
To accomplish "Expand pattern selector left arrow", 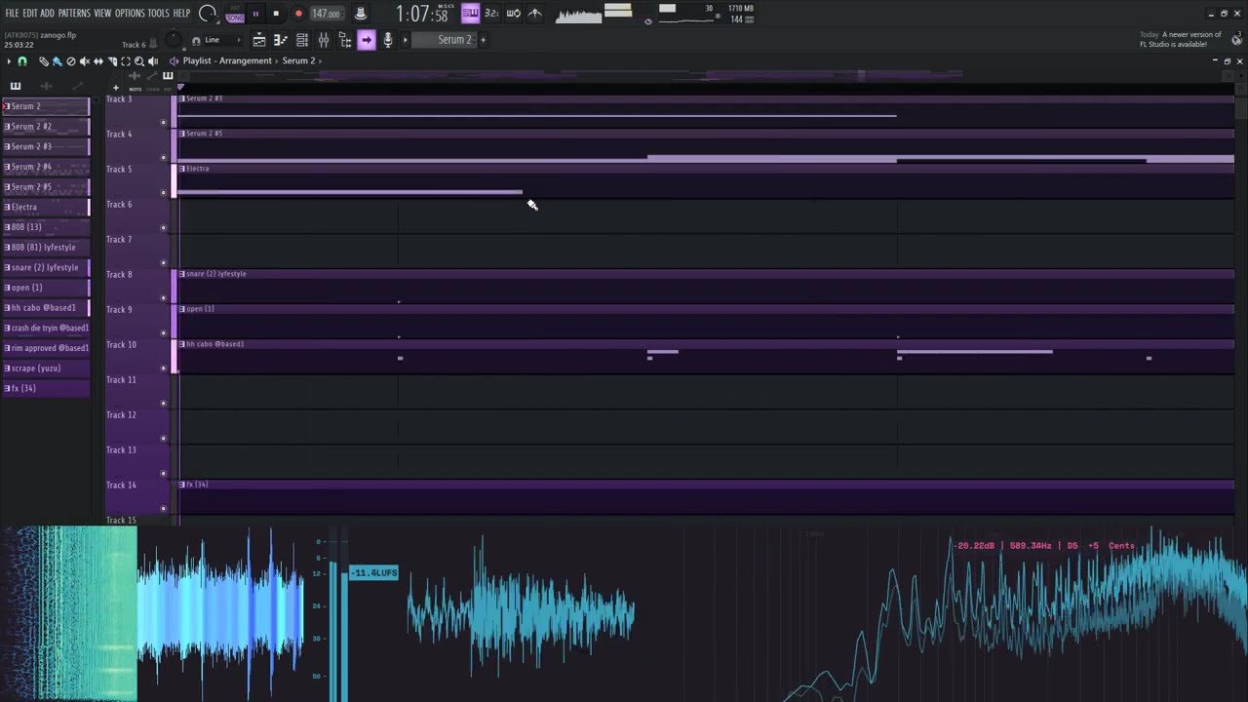I will pyautogui.click(x=406, y=40).
